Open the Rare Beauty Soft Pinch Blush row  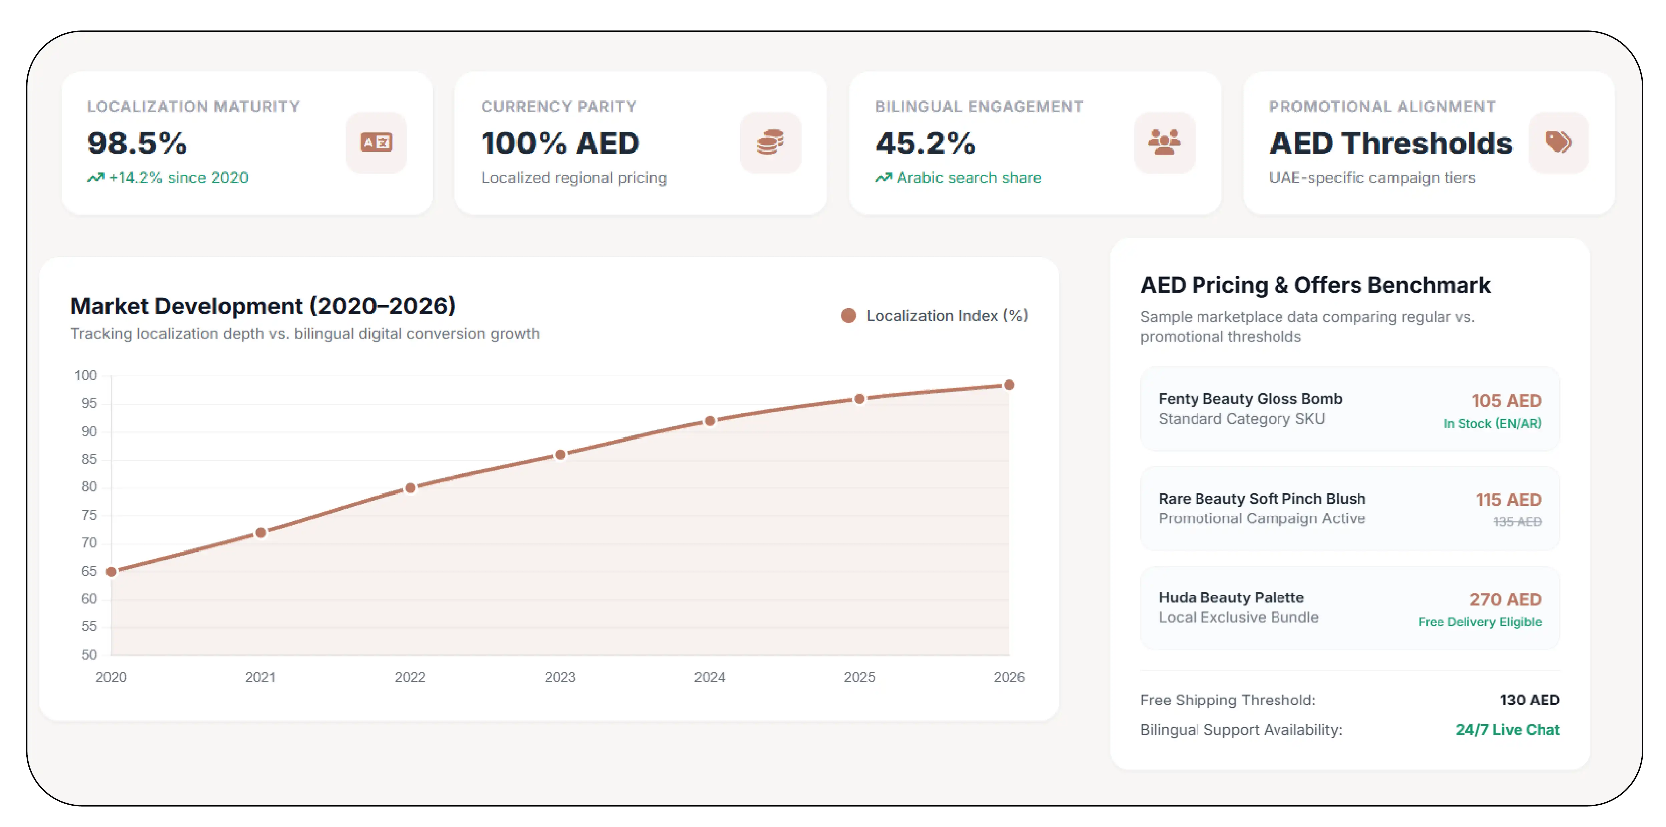tap(1350, 509)
